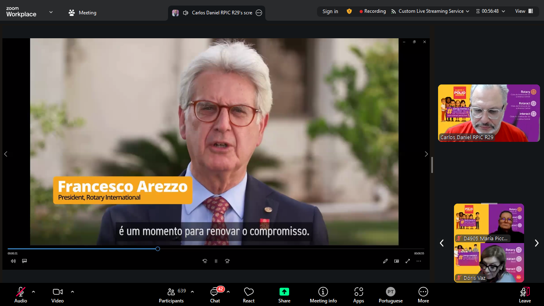This screenshot has width=544, height=306.
Task: Click the Sign in button
Action: pyautogui.click(x=330, y=12)
